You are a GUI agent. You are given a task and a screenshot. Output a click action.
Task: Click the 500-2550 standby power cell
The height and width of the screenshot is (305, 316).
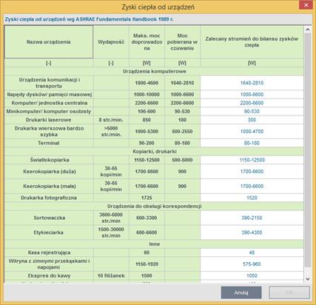click(x=182, y=131)
